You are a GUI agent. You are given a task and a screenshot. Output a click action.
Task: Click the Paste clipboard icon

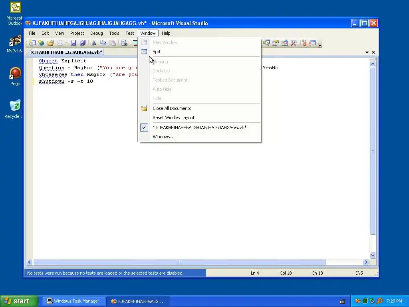pyautogui.click(x=112, y=43)
